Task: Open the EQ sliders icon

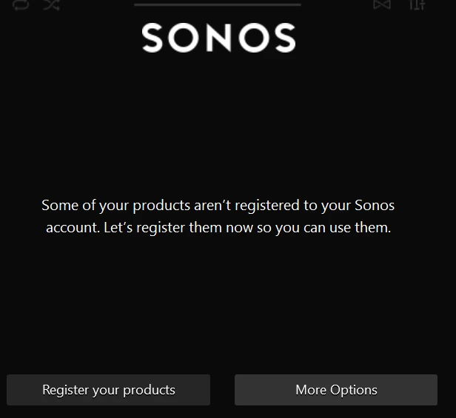Action: click(418, 4)
